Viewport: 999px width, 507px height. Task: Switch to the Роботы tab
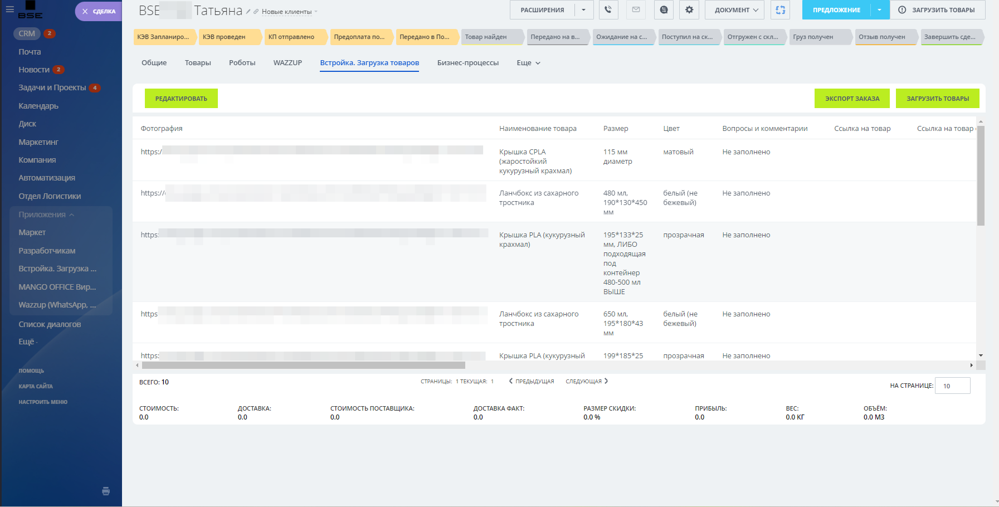click(x=242, y=63)
